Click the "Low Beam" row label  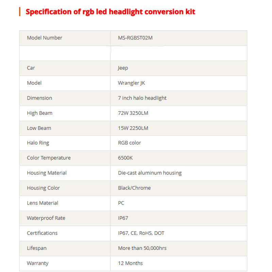click(39, 128)
